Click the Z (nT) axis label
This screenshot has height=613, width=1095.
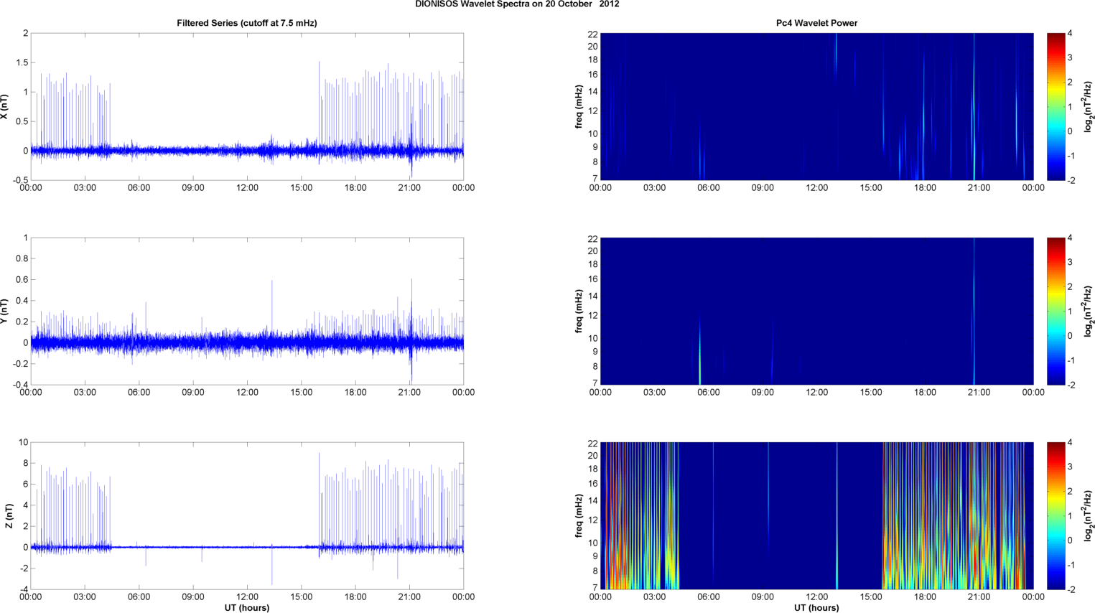point(9,515)
